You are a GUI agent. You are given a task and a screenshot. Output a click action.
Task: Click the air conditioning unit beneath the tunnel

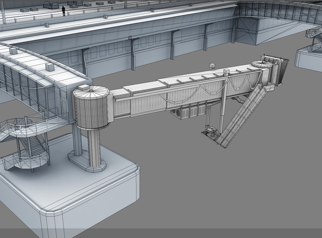coord(176,114)
